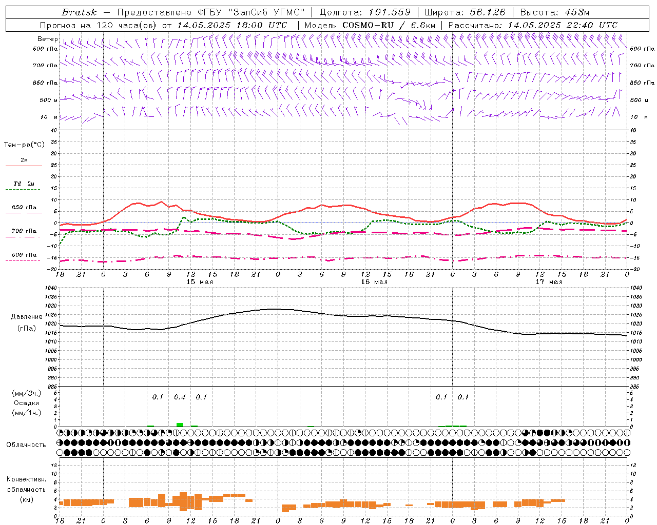Click the 0.4 precipitation value
657x525 pixels.
click(x=180, y=397)
